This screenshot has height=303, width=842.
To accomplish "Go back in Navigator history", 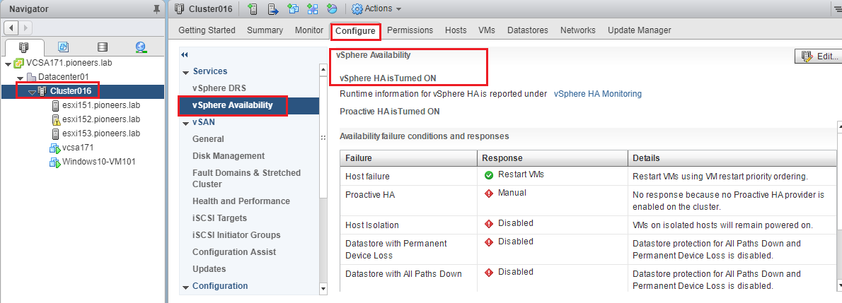I will pyautogui.click(x=12, y=28).
